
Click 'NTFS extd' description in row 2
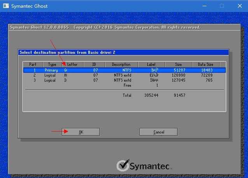point(122,75)
